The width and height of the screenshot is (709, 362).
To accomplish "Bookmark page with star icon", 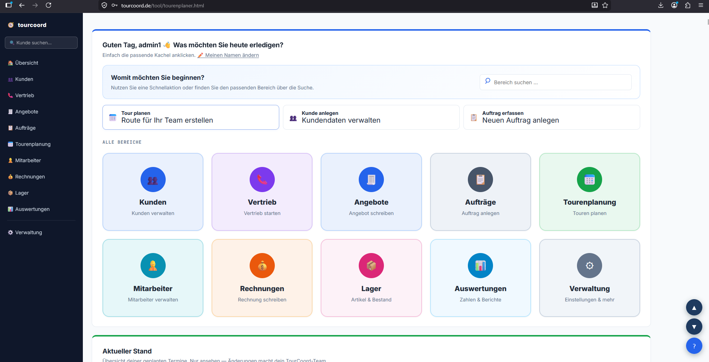I will [605, 5].
